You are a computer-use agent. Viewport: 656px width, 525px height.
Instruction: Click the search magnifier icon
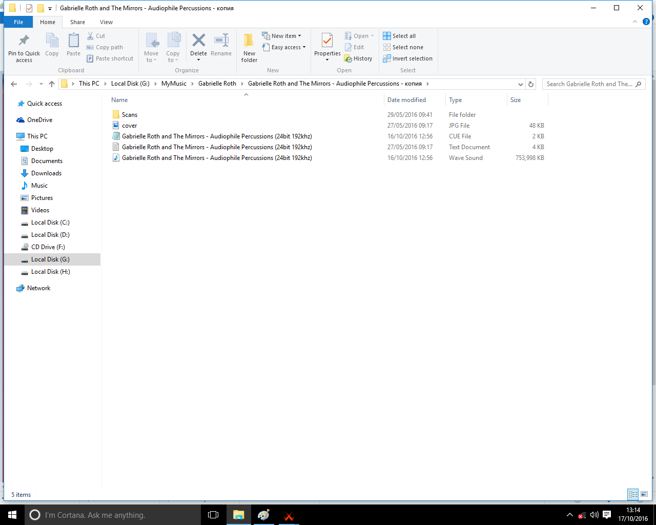pos(639,84)
